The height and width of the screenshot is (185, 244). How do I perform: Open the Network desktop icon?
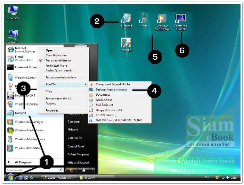tap(13, 36)
